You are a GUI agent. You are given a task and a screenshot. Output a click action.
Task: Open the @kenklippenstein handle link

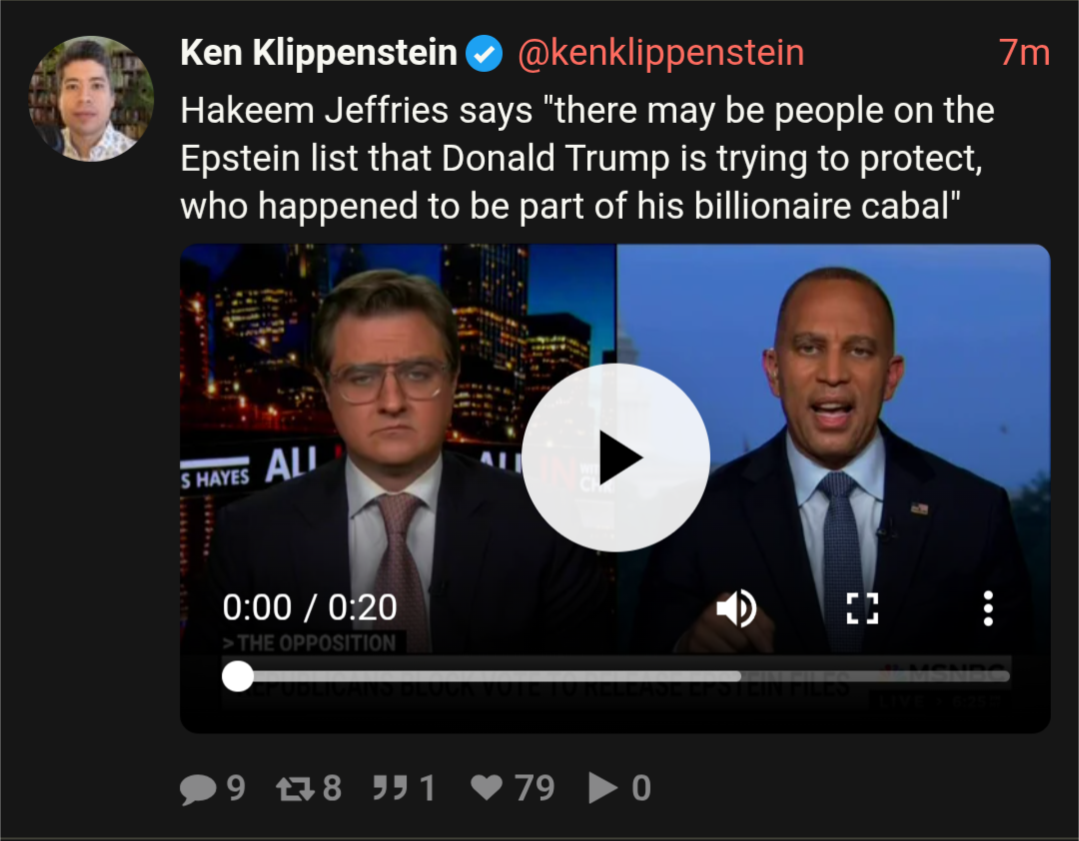click(660, 53)
